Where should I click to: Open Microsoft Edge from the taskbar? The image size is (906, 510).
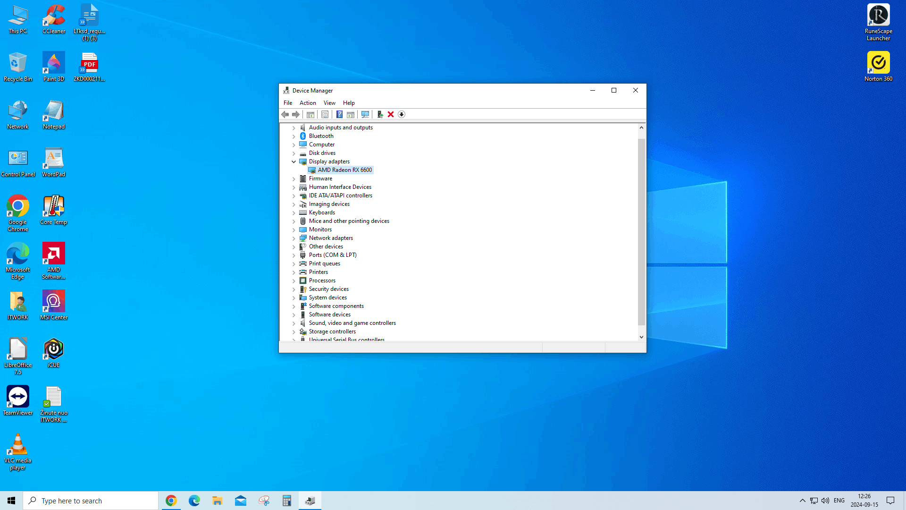click(194, 500)
